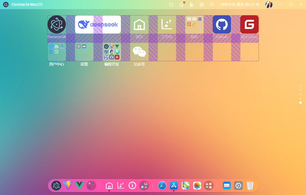
Task: Switch to the third desktop page dot
Action: [300, 94]
